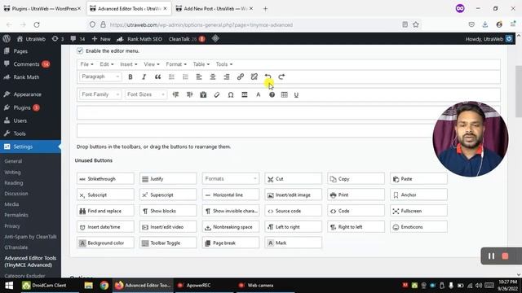Viewport: 522px width, 293px height.
Task: Click the Firefox bookmark star icon
Action: pos(416,24)
